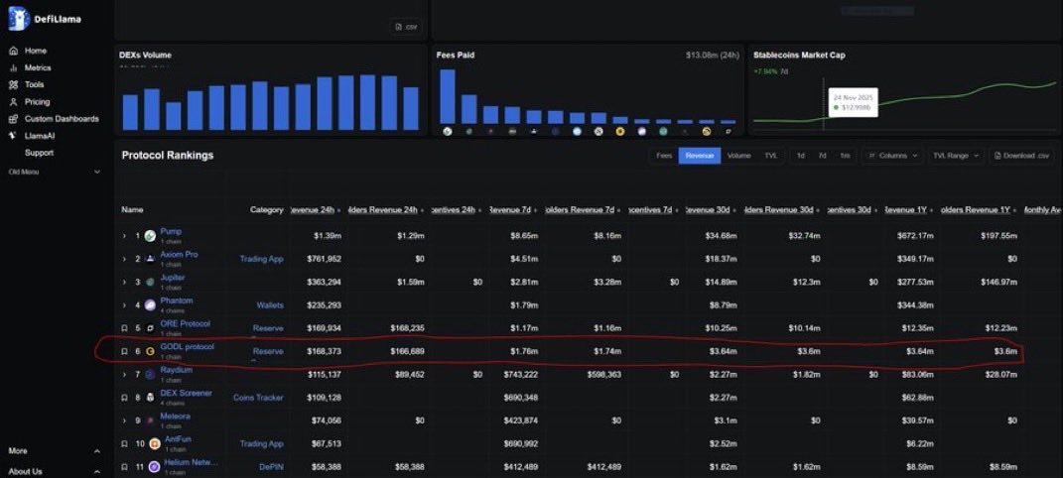Expand the Raydium row
This screenshot has height=478, width=1063.
point(124,375)
